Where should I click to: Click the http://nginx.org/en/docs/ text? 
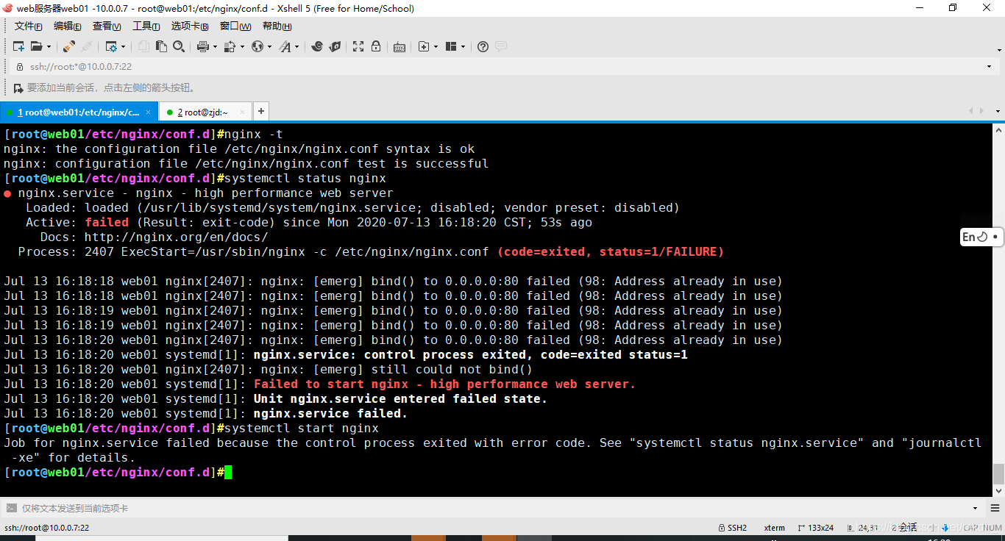pyautogui.click(x=176, y=237)
